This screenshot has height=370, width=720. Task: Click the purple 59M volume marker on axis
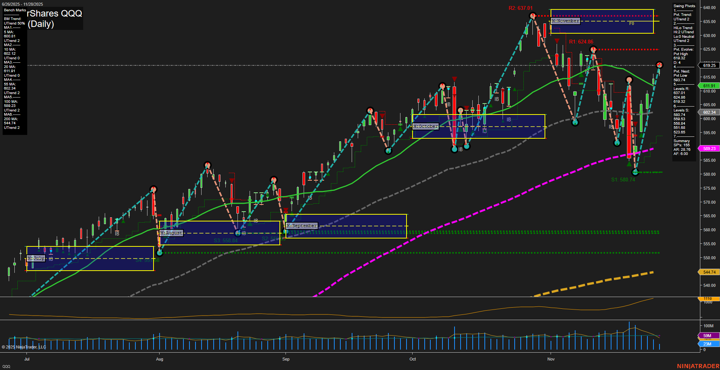pos(707,336)
